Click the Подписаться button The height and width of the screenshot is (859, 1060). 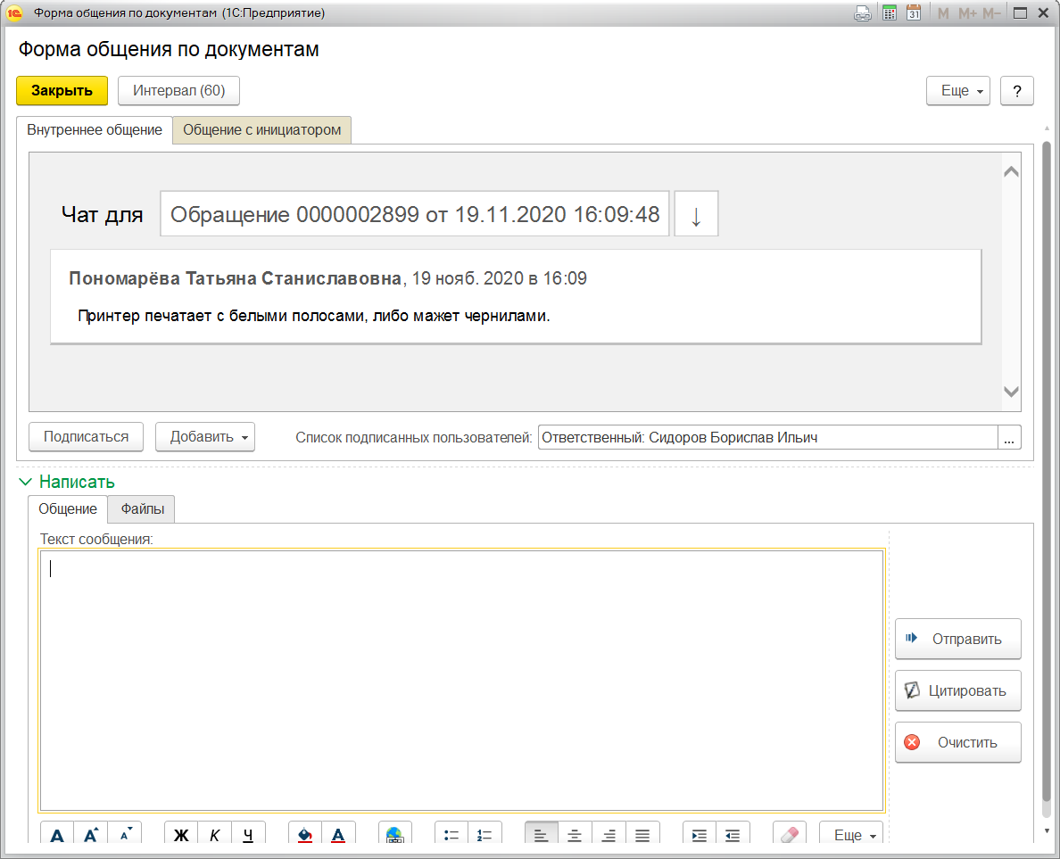coord(86,436)
